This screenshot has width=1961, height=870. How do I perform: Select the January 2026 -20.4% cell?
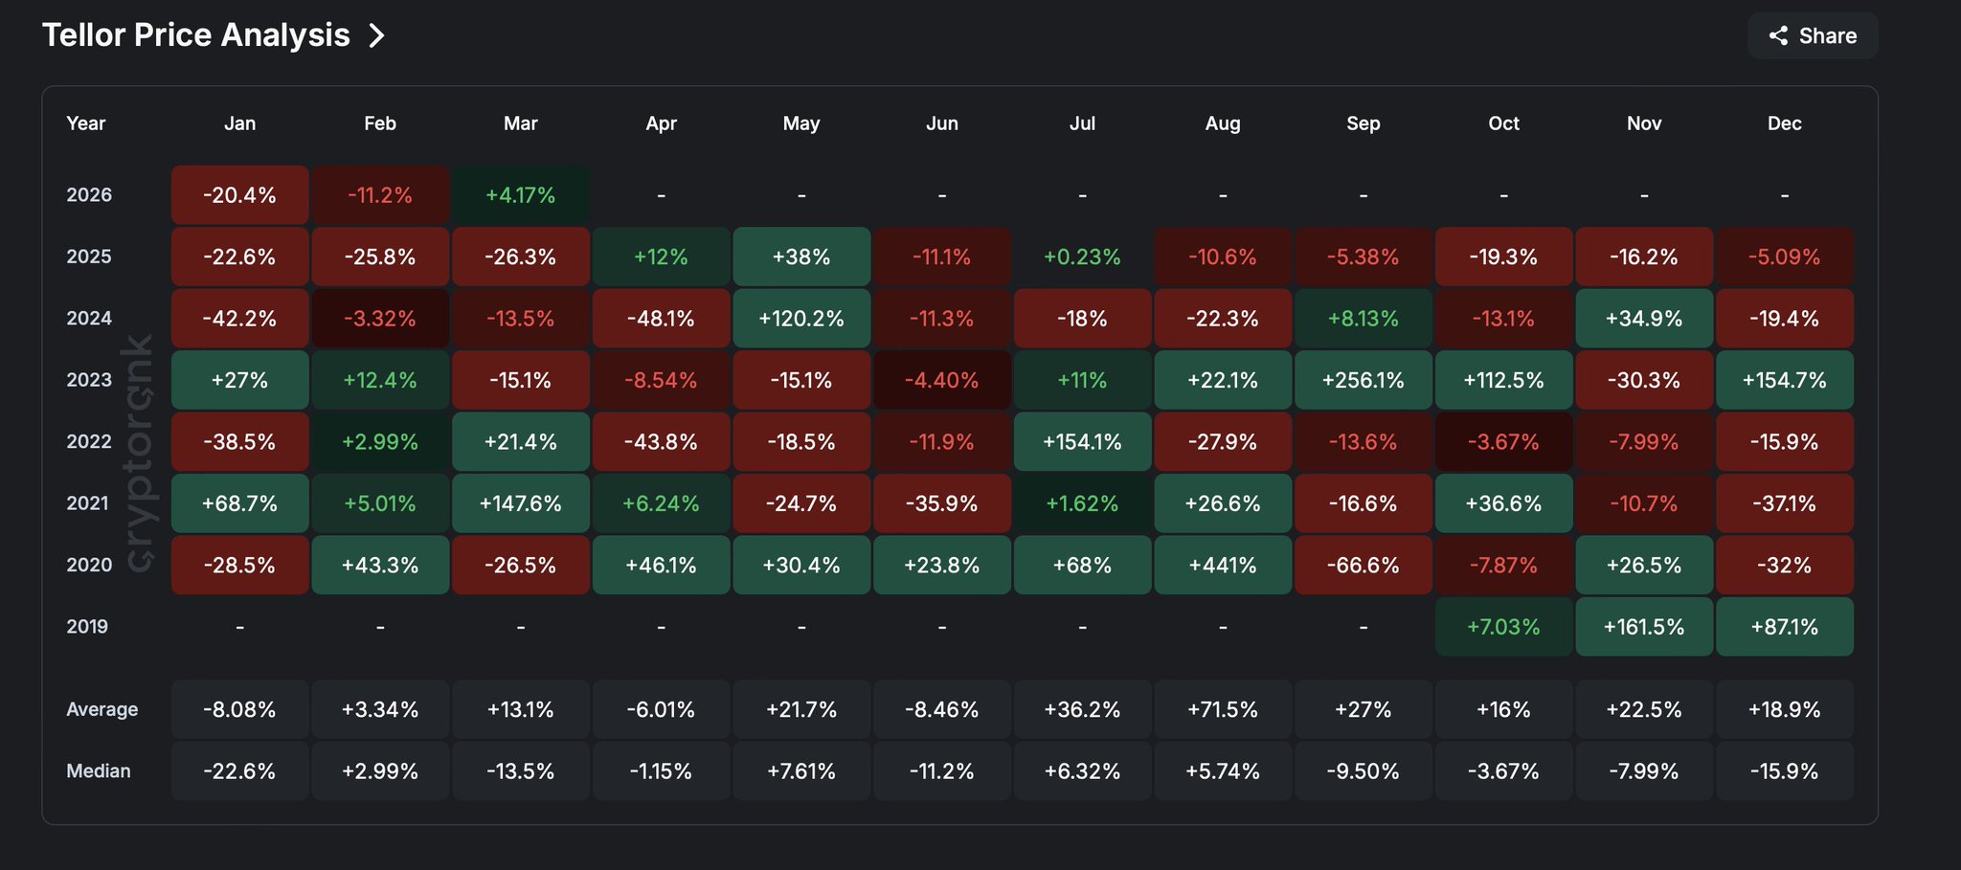(239, 195)
